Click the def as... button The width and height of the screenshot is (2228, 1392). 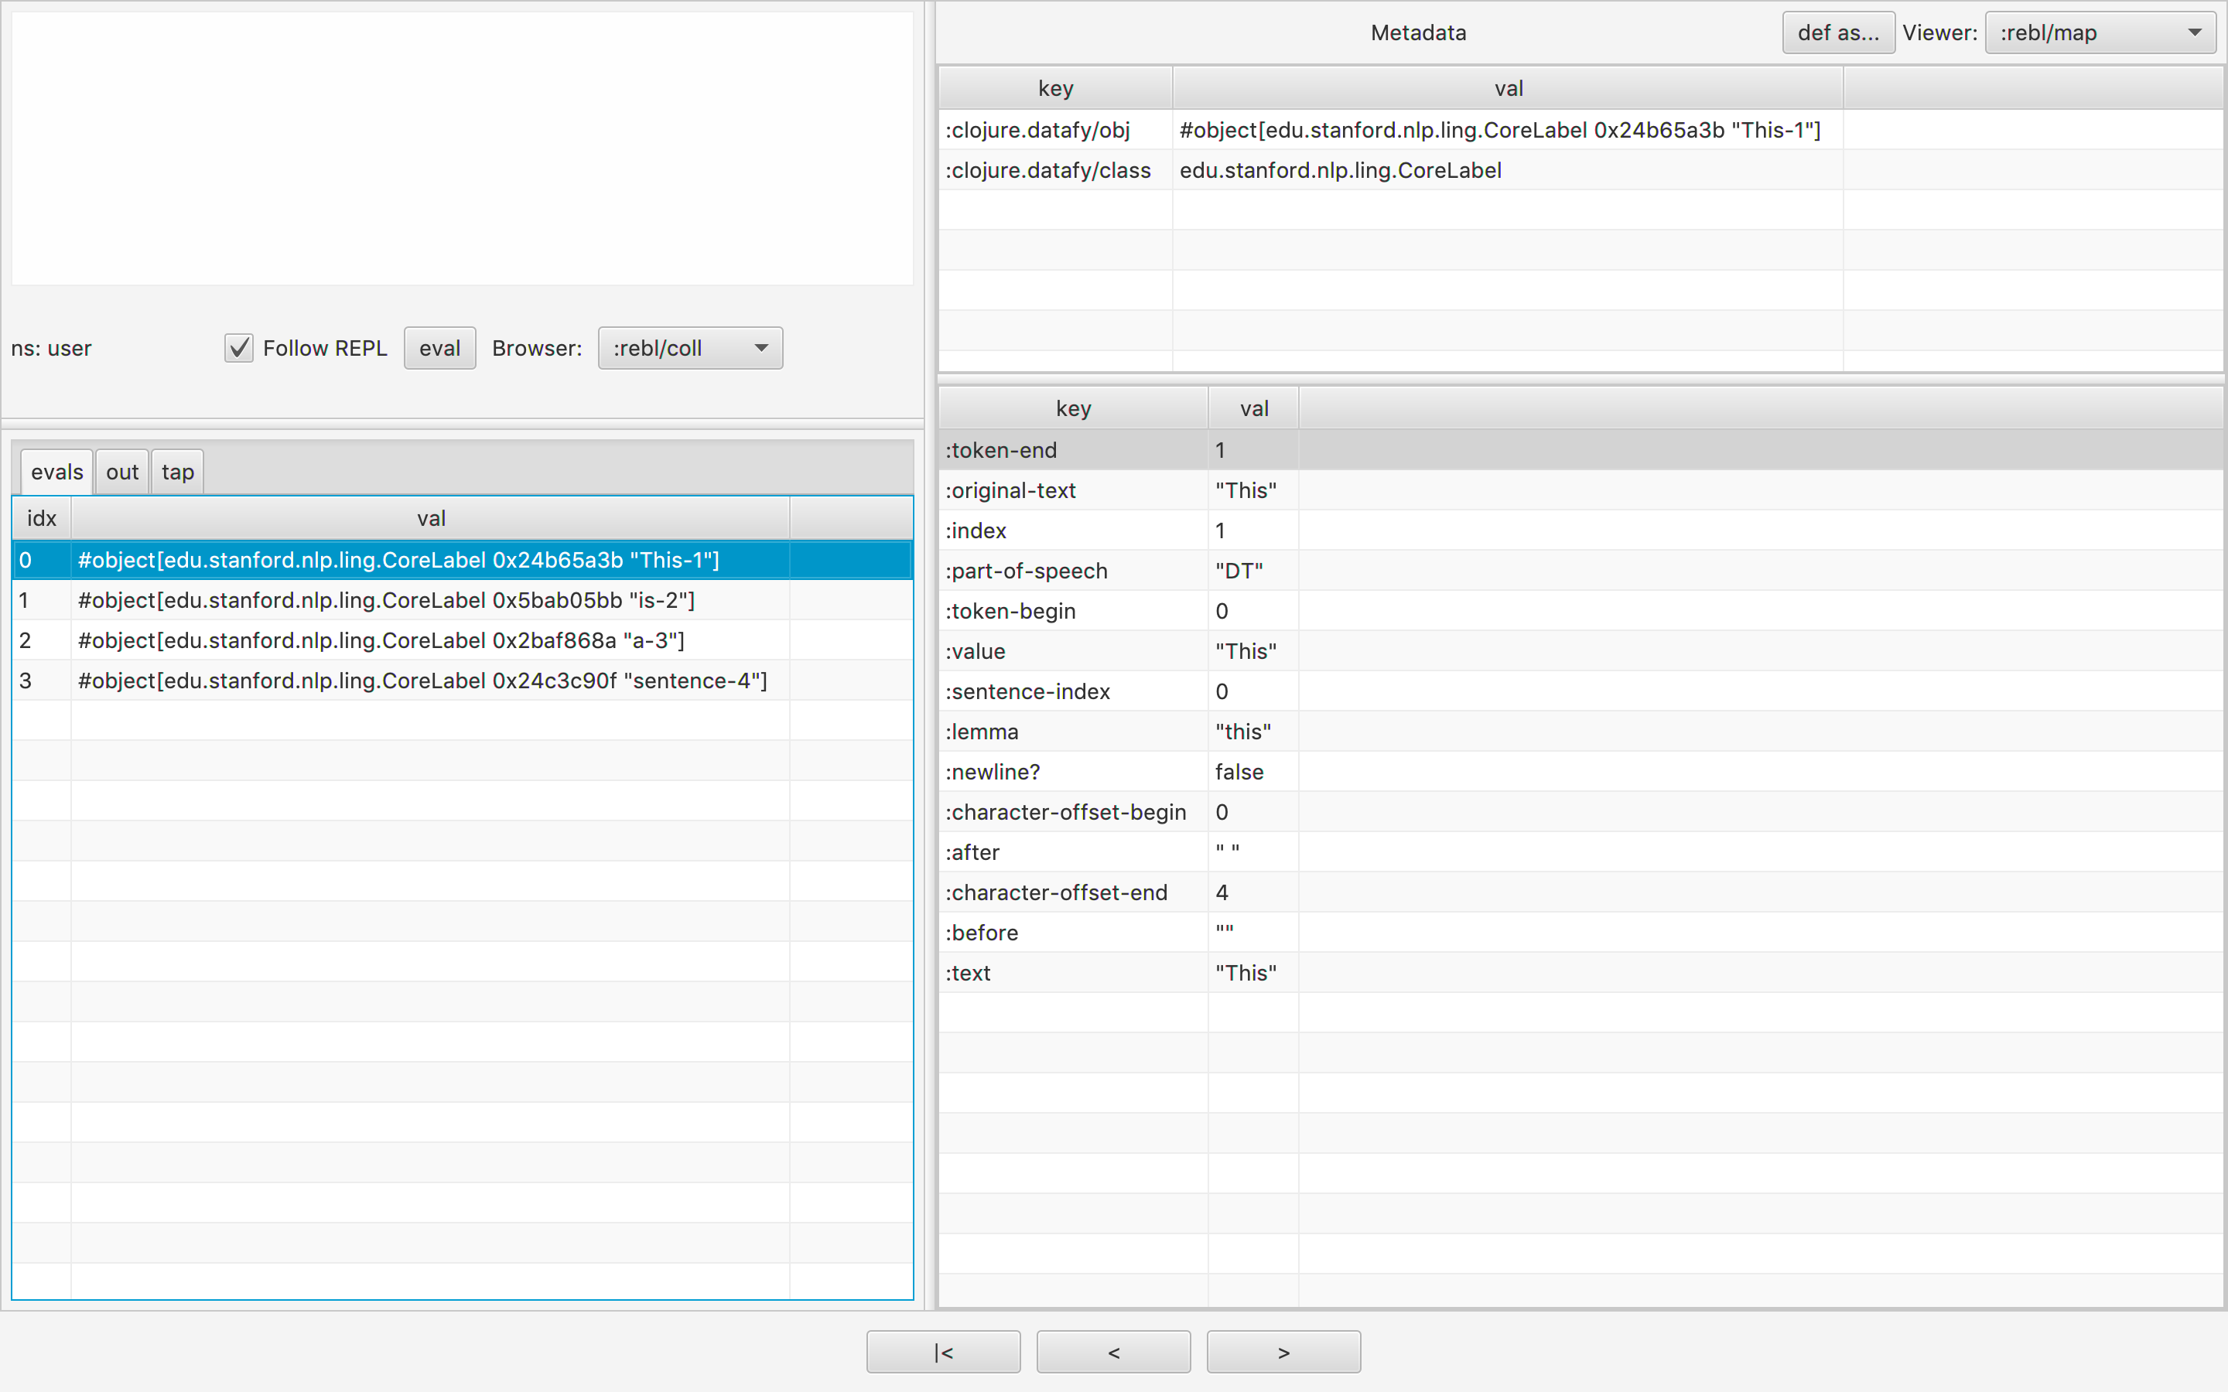[x=1837, y=33]
